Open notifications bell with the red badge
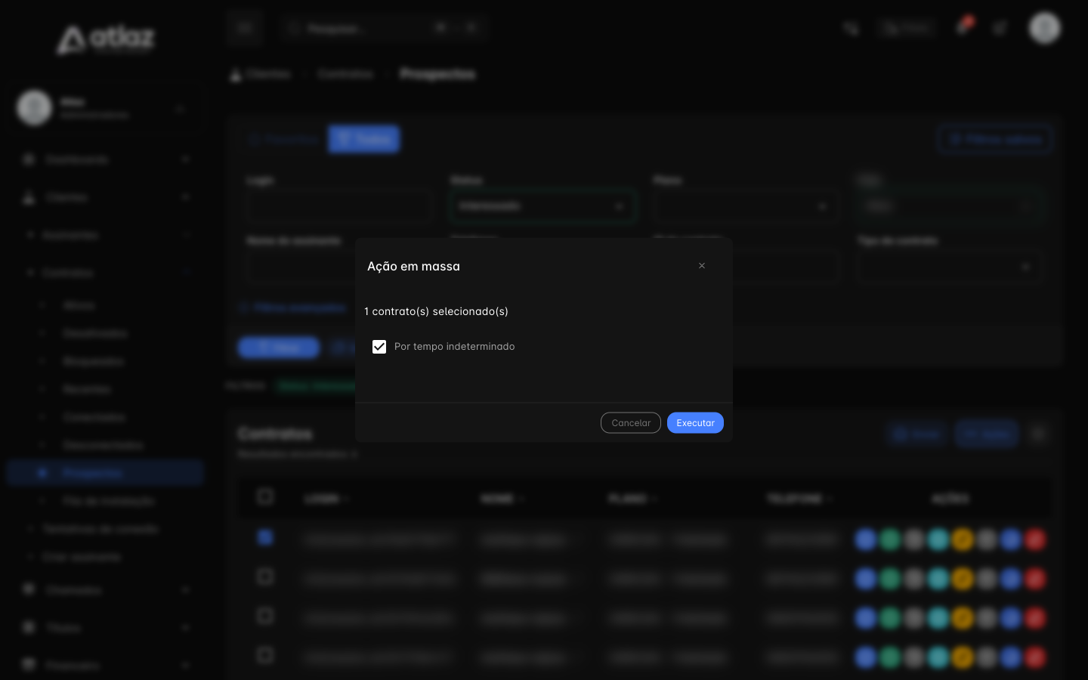This screenshot has width=1088, height=680. point(963,27)
